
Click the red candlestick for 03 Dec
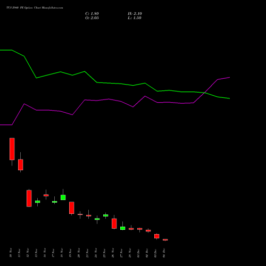(x=157, y=236)
